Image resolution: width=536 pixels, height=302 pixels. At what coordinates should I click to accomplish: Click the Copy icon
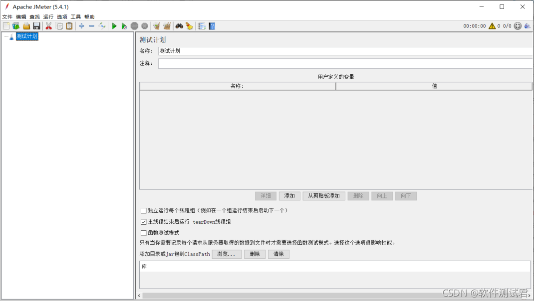59,26
